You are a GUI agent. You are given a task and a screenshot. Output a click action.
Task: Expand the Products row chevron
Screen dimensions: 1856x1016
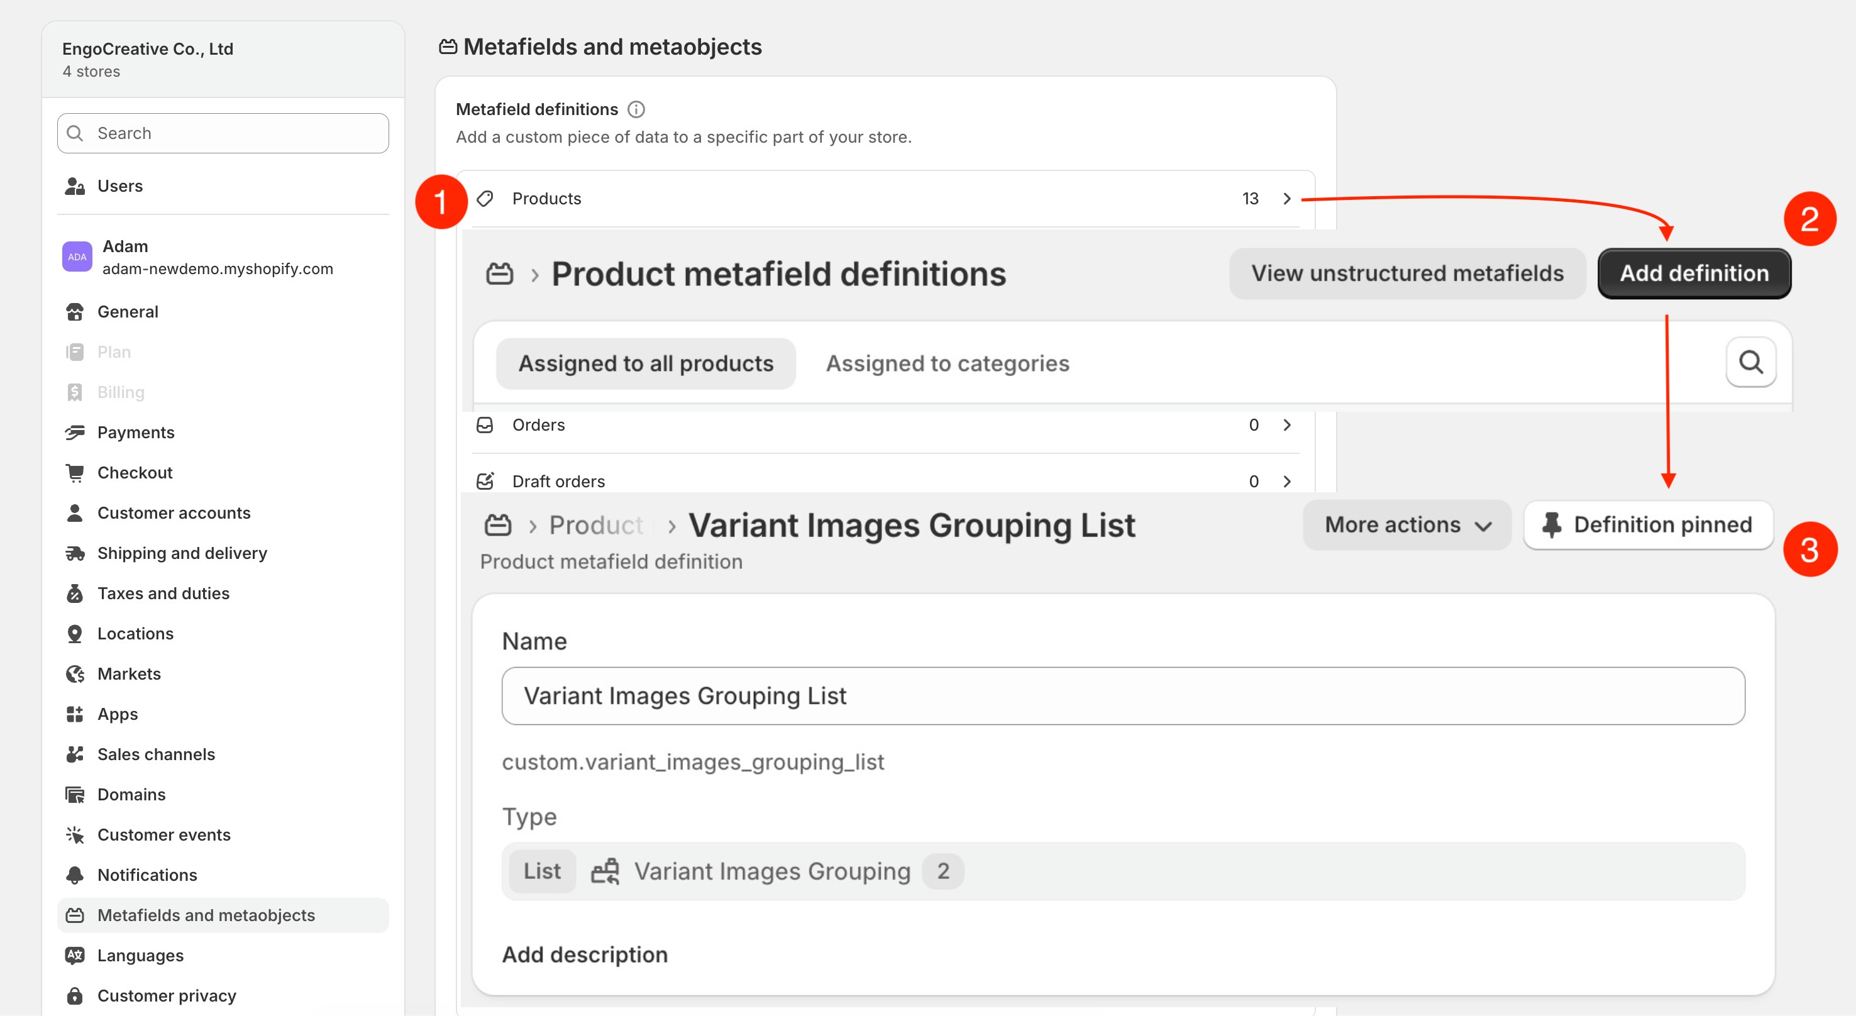click(1287, 199)
